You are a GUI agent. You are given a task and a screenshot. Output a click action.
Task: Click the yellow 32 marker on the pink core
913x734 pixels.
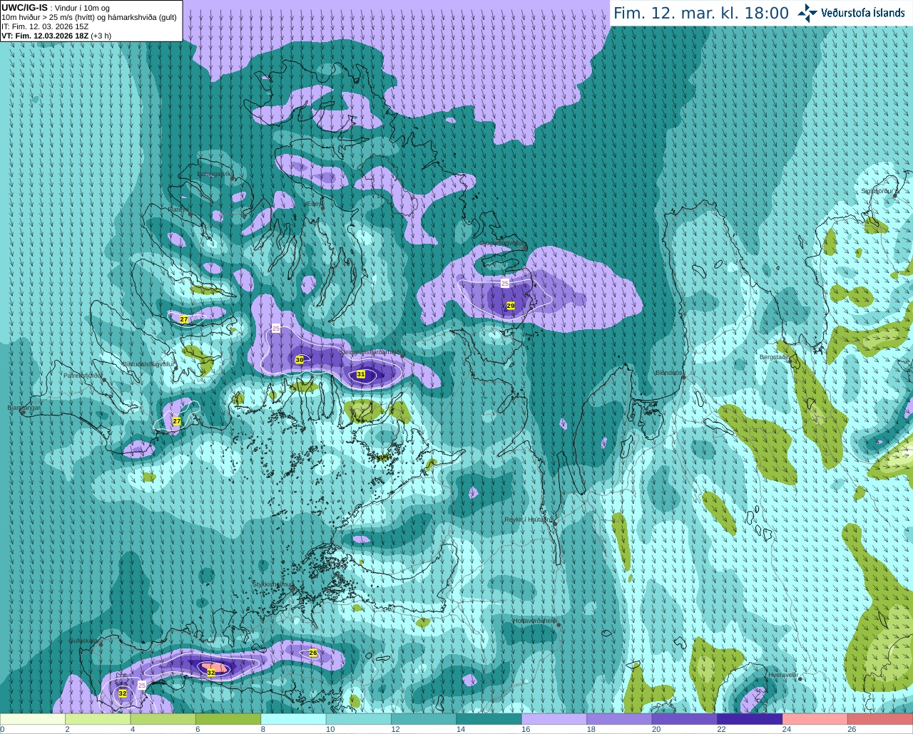[x=211, y=672]
